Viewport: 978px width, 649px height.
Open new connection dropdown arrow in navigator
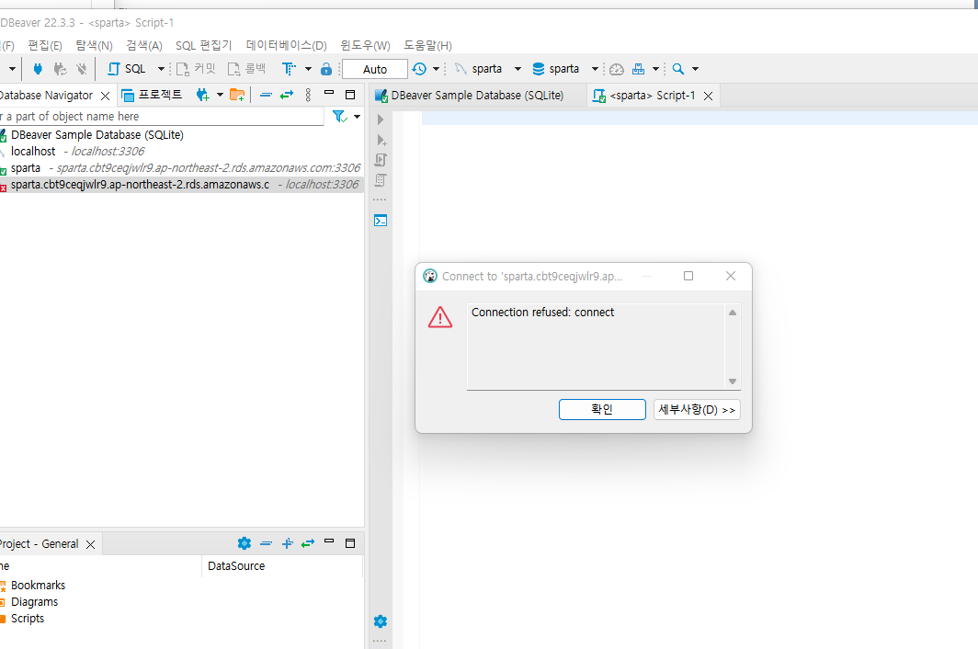pyautogui.click(x=220, y=96)
